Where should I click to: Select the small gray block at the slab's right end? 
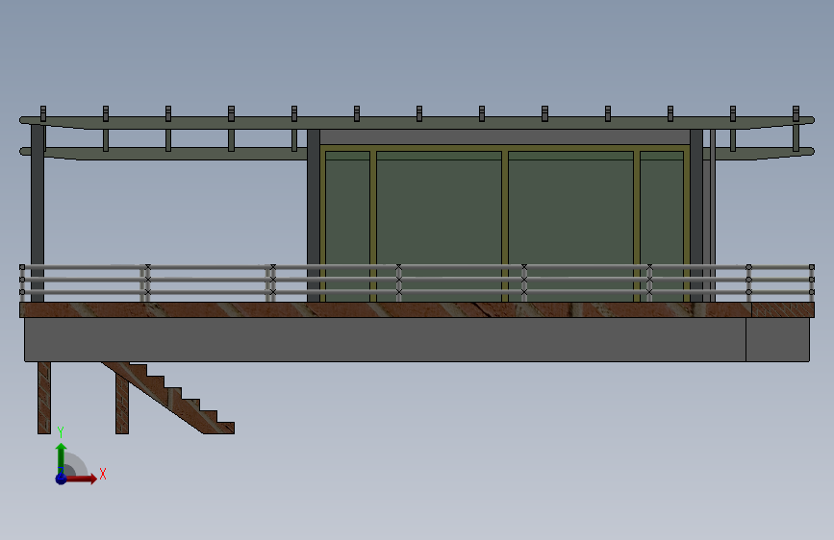(777, 339)
